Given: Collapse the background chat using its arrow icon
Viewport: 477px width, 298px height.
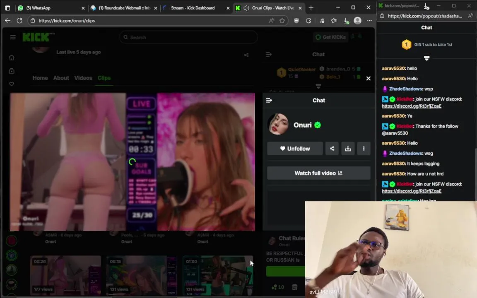Looking at the screenshot, I should click(269, 55).
